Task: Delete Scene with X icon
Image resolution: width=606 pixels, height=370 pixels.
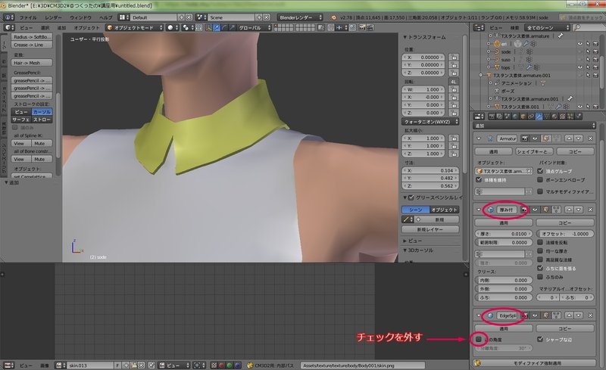Action: [267, 17]
